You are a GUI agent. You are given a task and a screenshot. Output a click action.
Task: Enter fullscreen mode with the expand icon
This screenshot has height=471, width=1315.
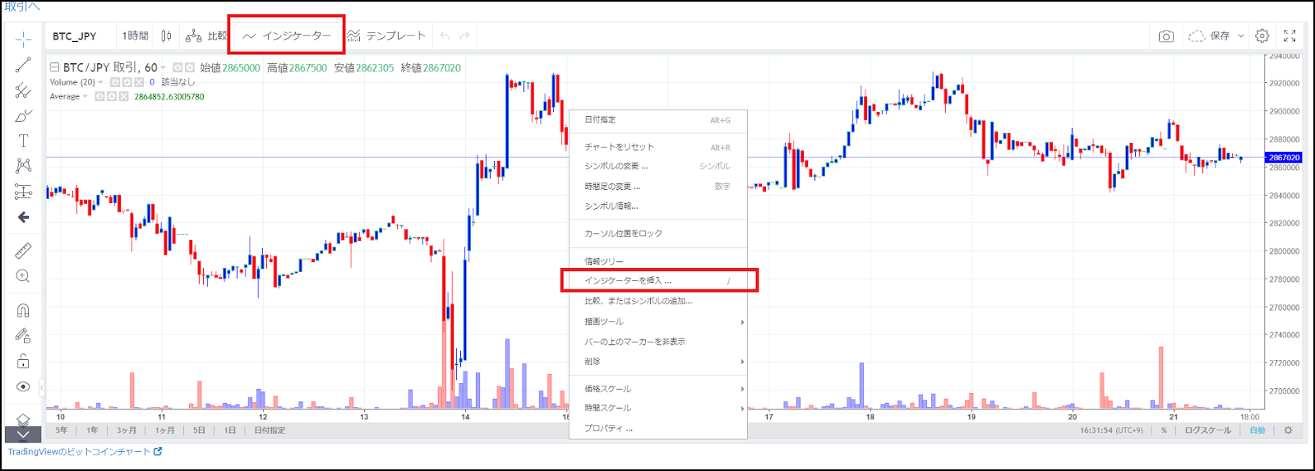1290,36
